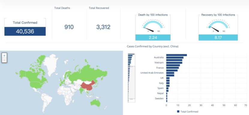Click the Australia bar in the chart

(175, 57)
